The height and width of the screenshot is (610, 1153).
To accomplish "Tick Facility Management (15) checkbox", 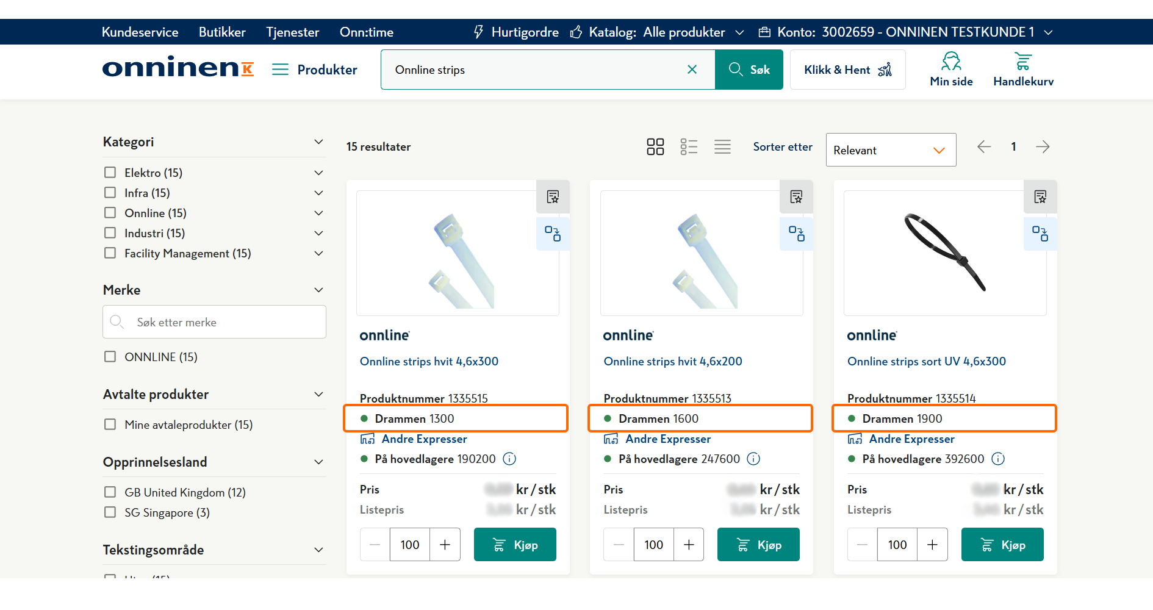I will [110, 253].
